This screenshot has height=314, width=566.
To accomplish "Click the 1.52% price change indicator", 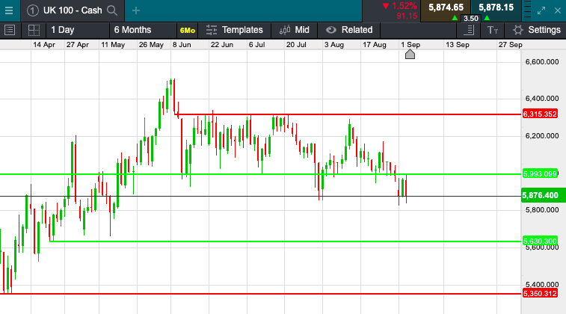I will (399, 6).
